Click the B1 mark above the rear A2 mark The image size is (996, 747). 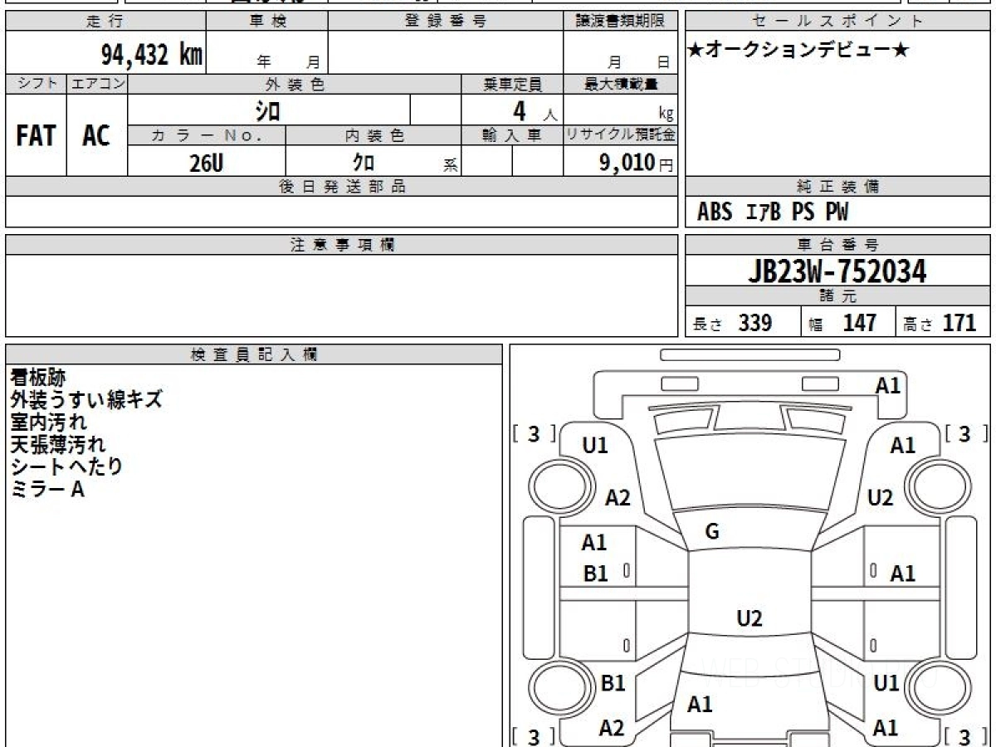[x=613, y=683]
